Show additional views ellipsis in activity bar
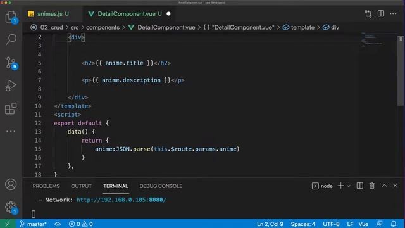 [x=11, y=131]
